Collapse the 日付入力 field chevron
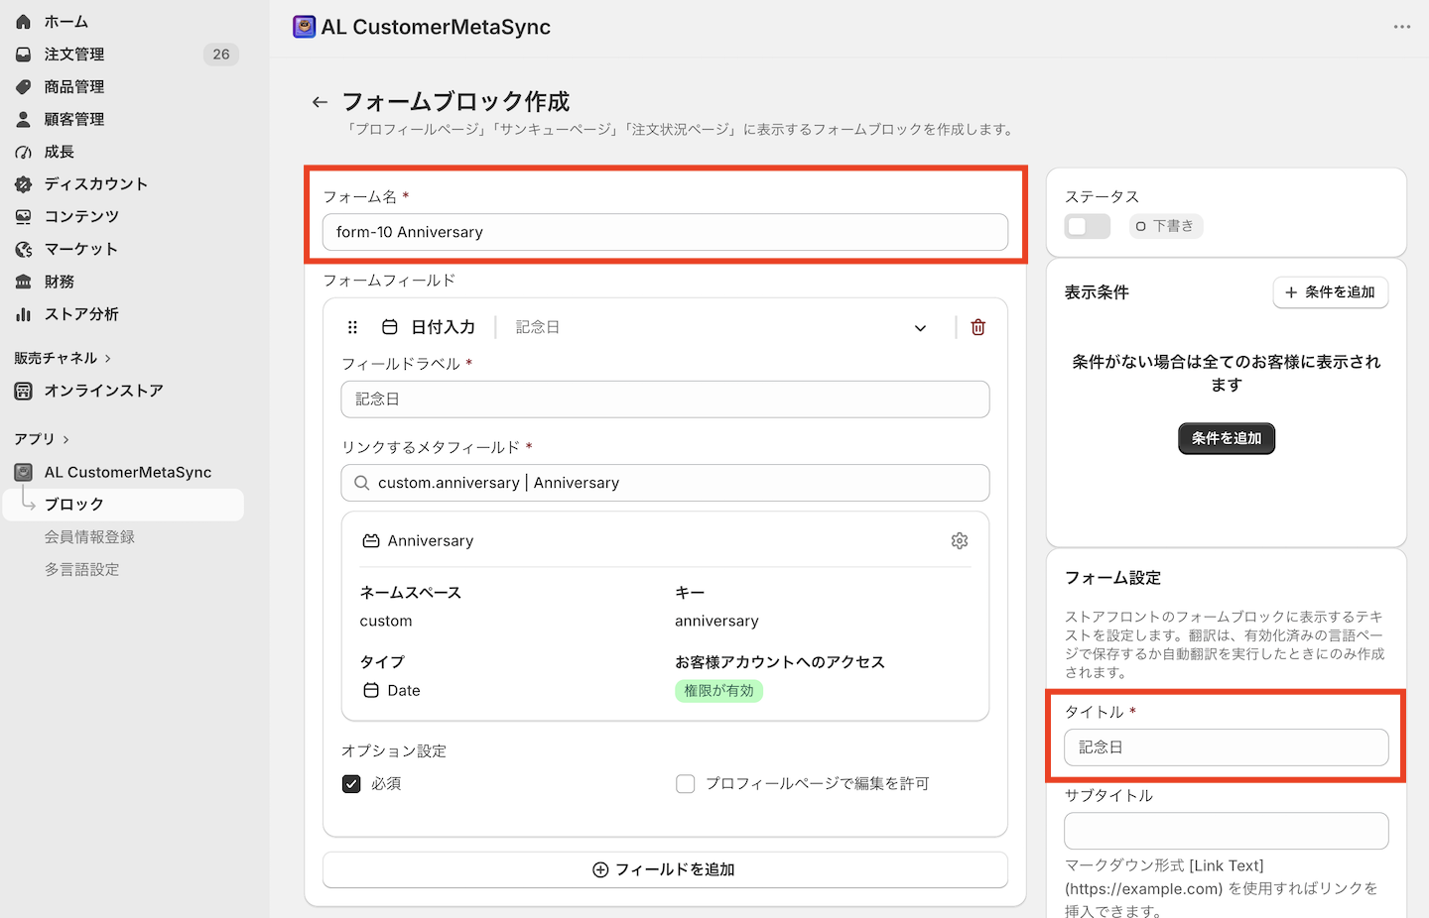The image size is (1429, 918). (921, 328)
